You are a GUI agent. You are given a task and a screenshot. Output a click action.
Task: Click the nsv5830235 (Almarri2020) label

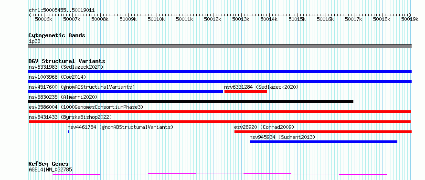63,97
